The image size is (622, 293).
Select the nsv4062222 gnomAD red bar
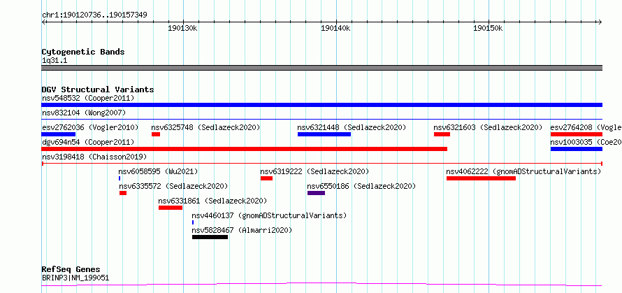coord(482,178)
